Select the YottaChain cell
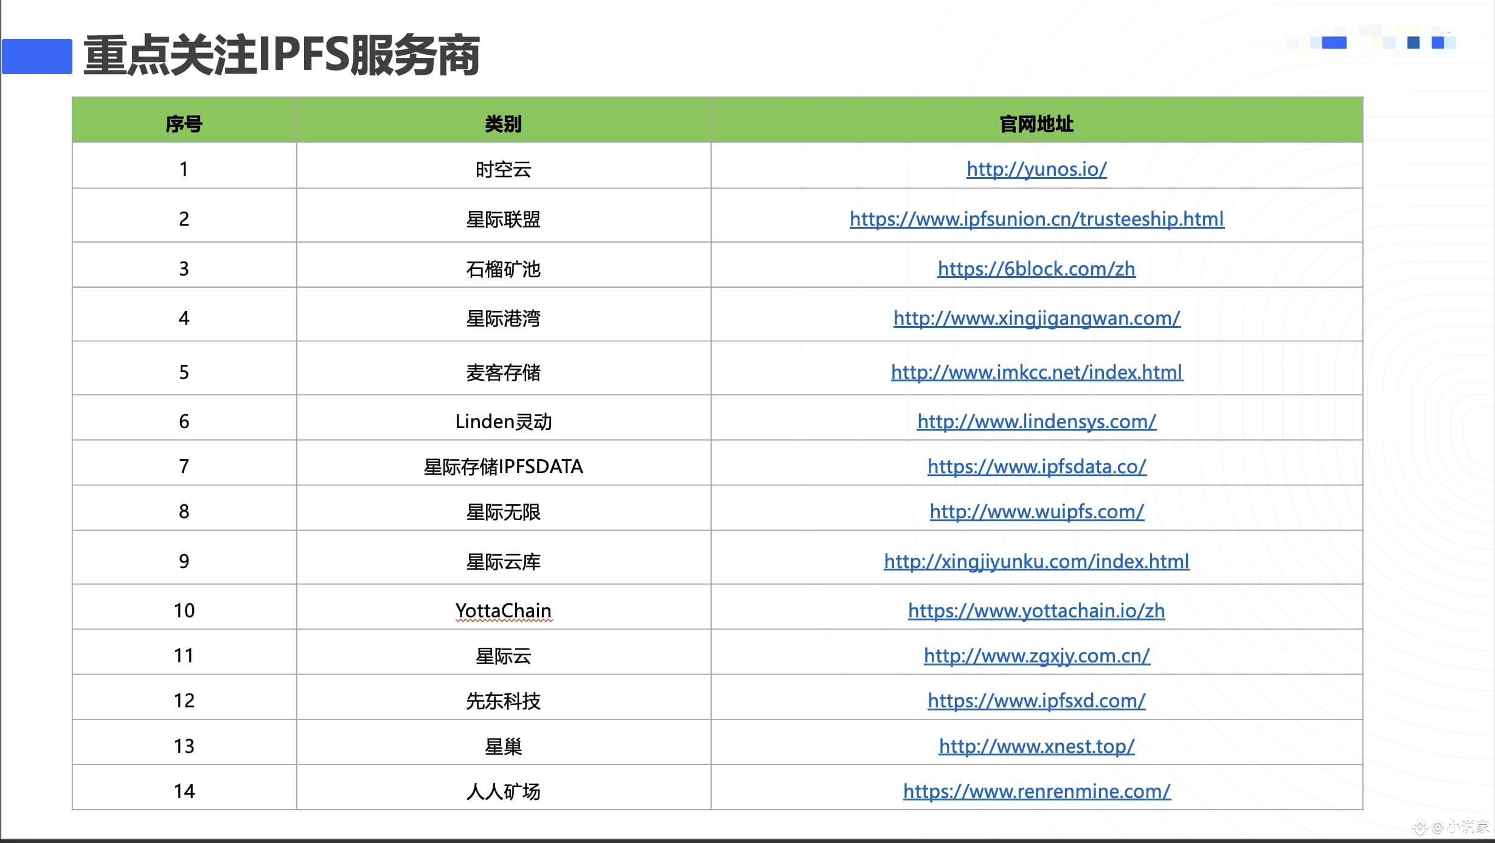The image size is (1495, 843). click(x=504, y=606)
